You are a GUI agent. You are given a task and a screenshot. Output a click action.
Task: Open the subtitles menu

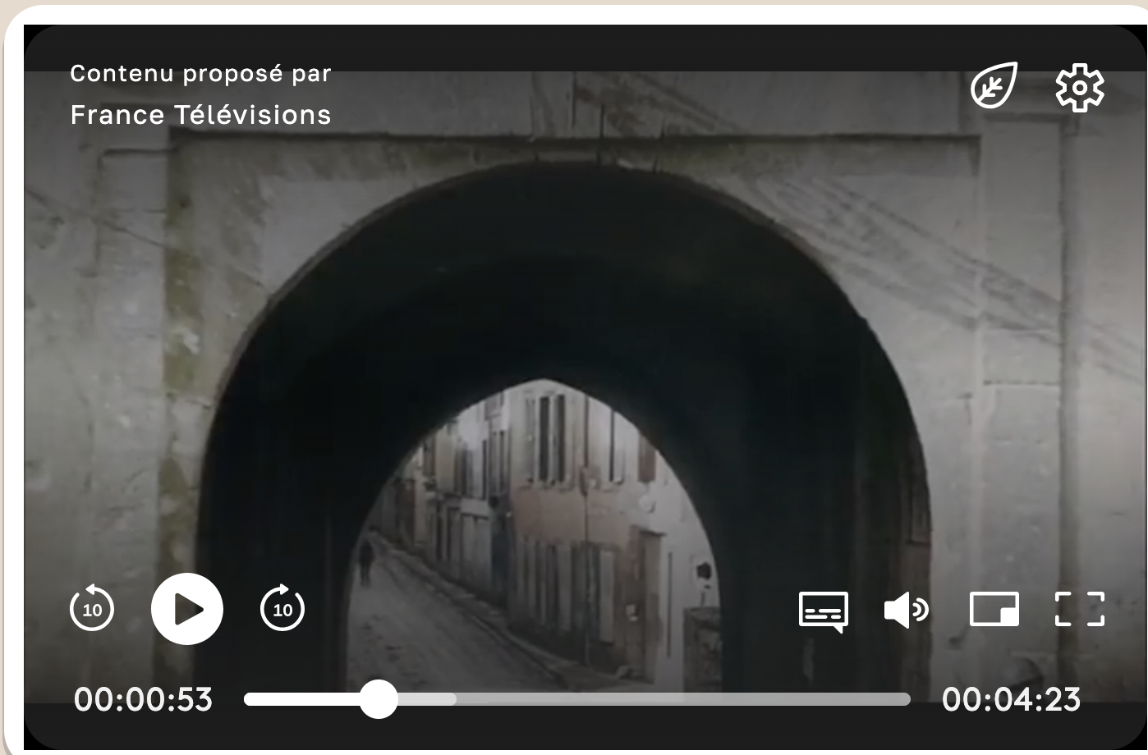click(x=824, y=611)
